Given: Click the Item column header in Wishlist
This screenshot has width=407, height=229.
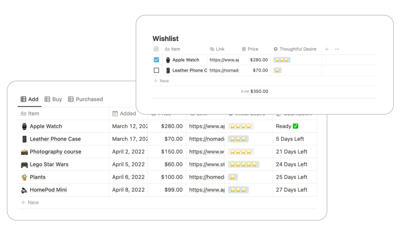Looking at the screenshot, I should pyautogui.click(x=173, y=49).
